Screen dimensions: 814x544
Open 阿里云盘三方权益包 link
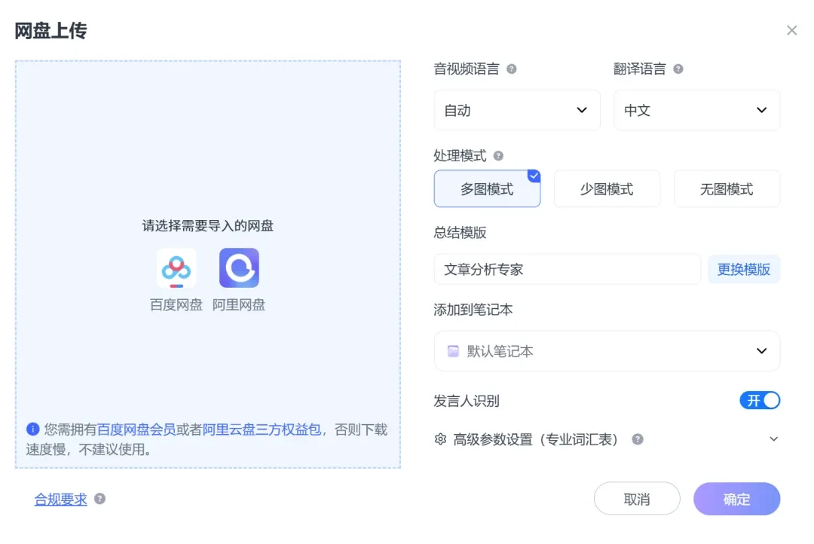click(262, 429)
